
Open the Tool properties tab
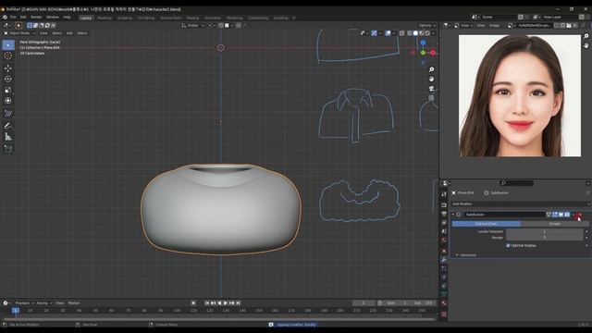444,194
